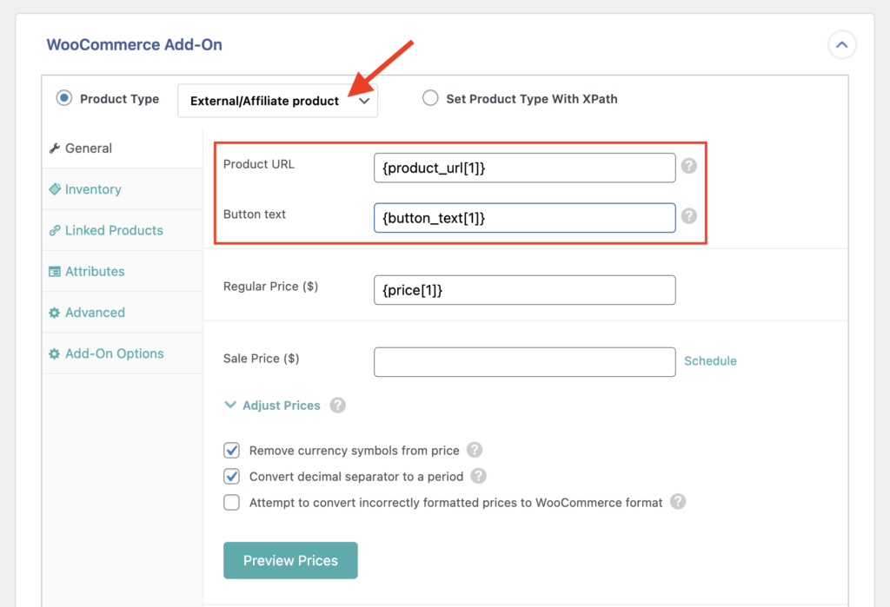
Task: Select the tag icon next to Inventory
Action: 56,188
